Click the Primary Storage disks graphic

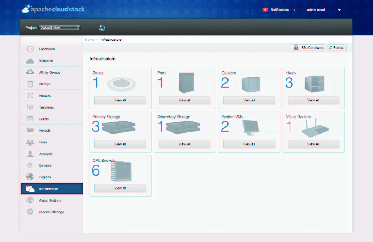[119, 127]
